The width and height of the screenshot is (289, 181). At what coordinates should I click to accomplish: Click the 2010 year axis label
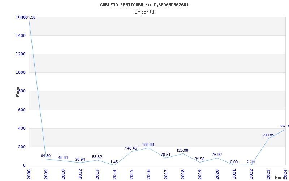63,174
